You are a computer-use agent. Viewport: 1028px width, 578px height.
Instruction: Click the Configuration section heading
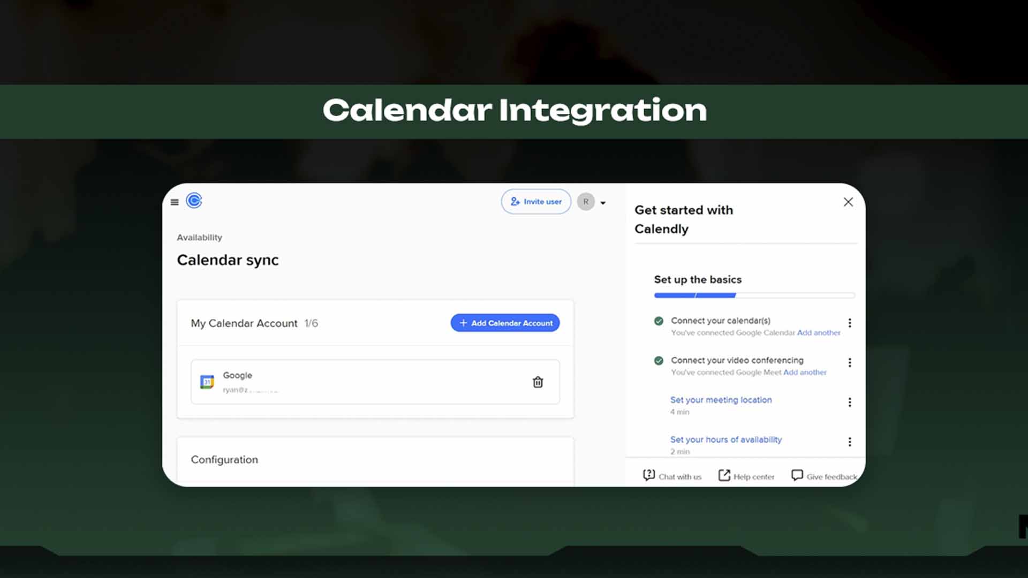coord(224,460)
